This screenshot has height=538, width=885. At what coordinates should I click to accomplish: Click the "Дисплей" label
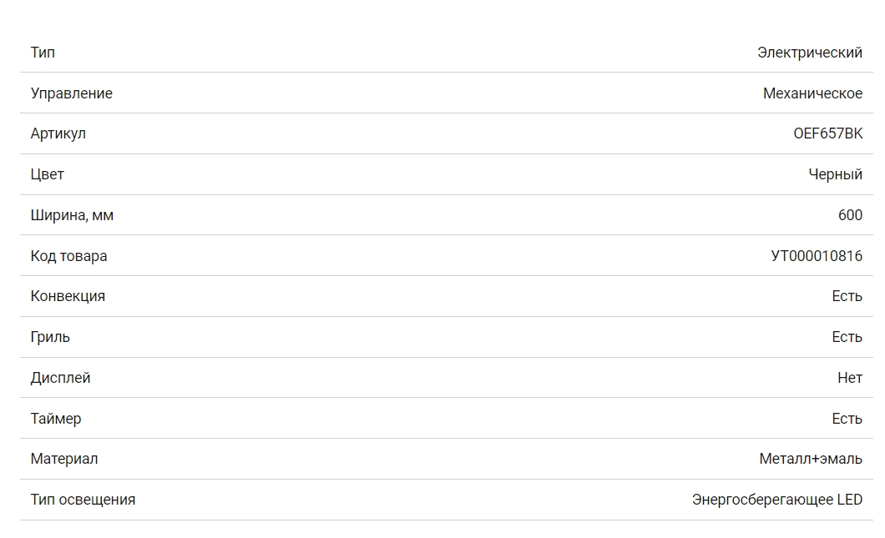(60, 378)
